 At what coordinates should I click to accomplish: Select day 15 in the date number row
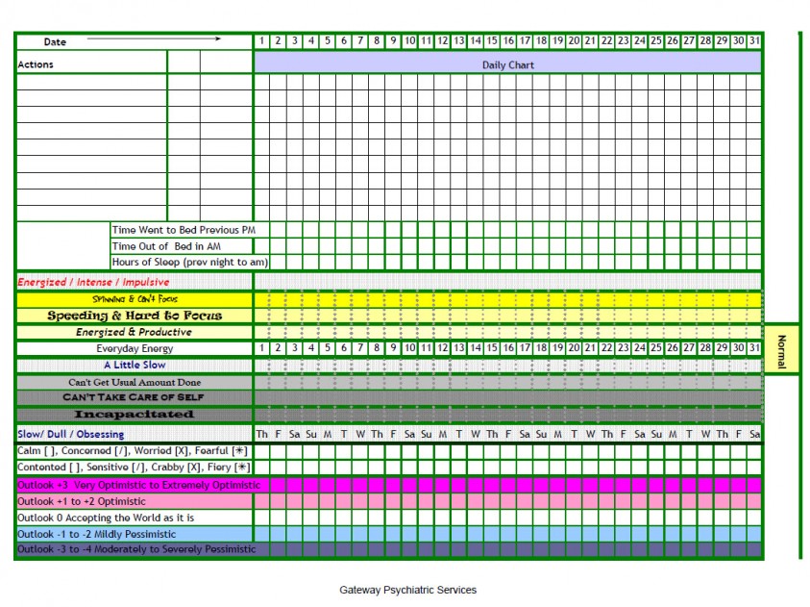(x=492, y=40)
